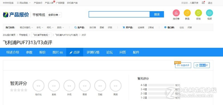
Task: Open the 全部分类 category dropdown
Action: point(54,15)
